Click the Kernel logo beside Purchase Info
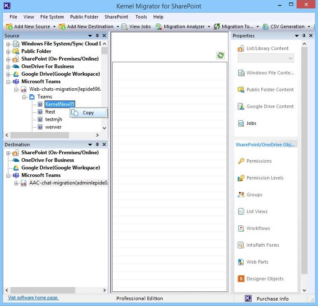Image resolution: width=318 pixels, height=306 pixels. [248, 298]
